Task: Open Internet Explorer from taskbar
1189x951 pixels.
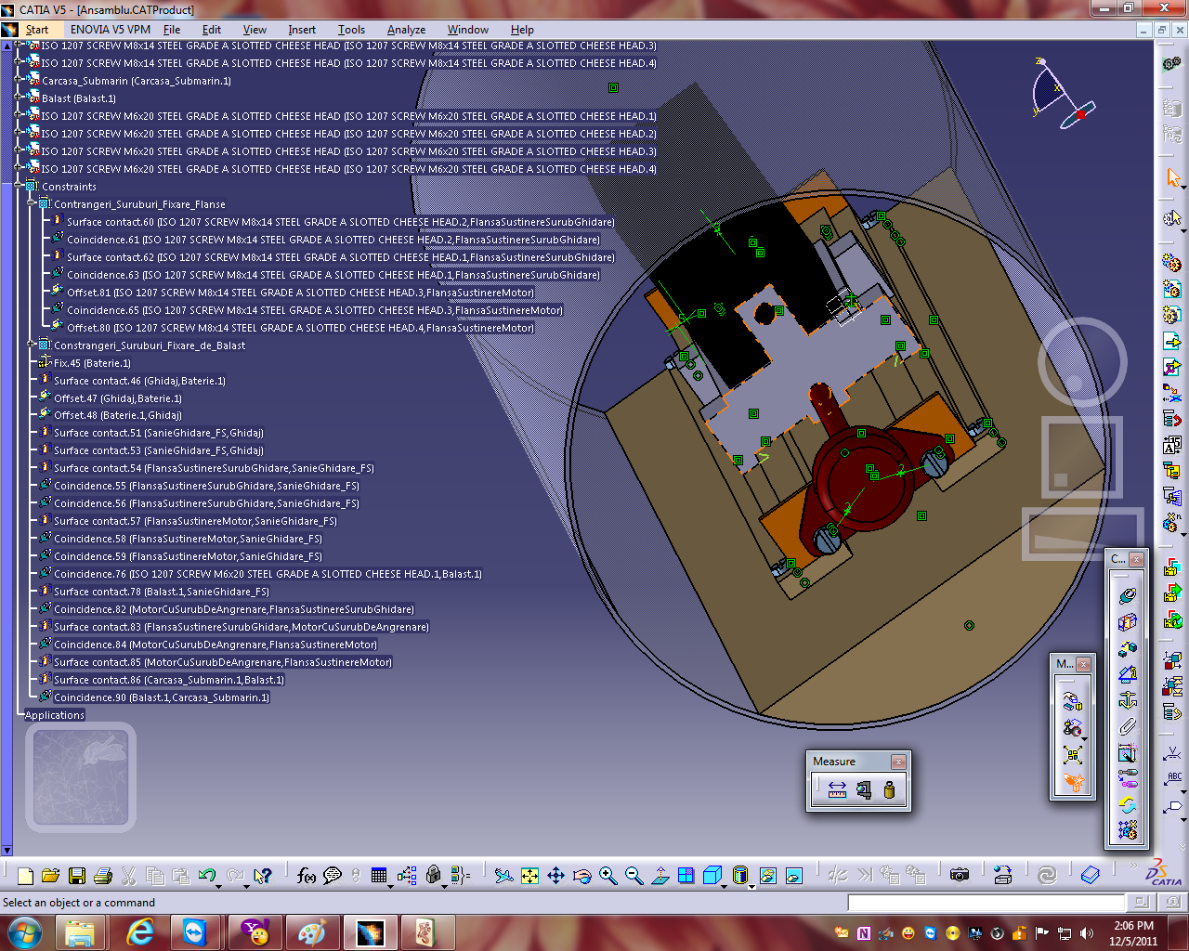Action: 140,931
